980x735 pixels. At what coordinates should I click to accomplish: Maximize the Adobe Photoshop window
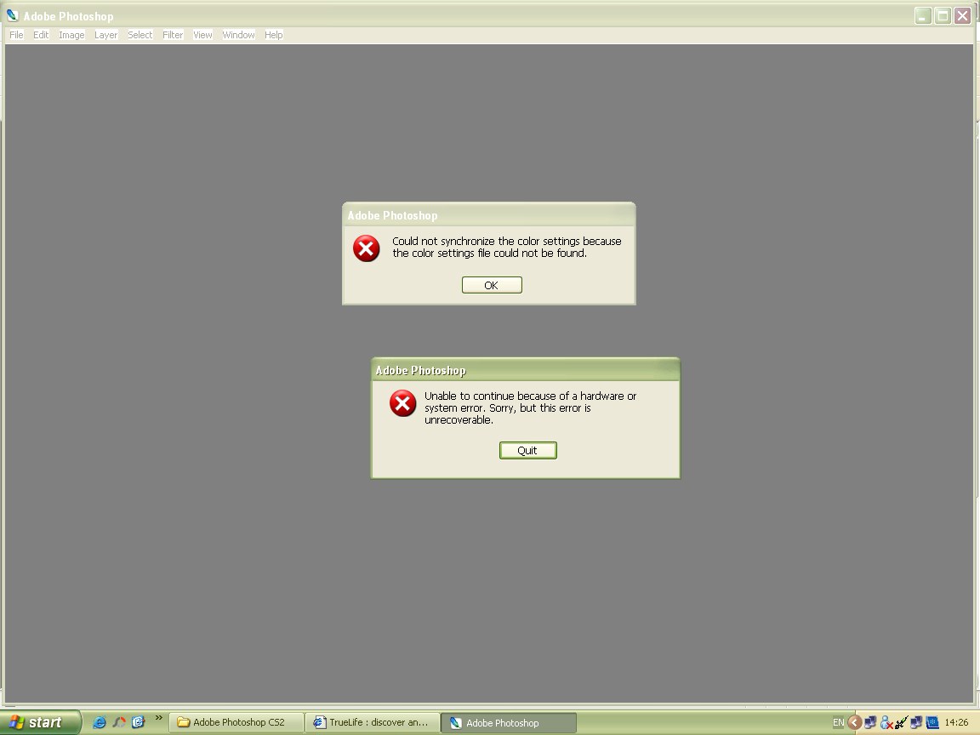point(943,15)
